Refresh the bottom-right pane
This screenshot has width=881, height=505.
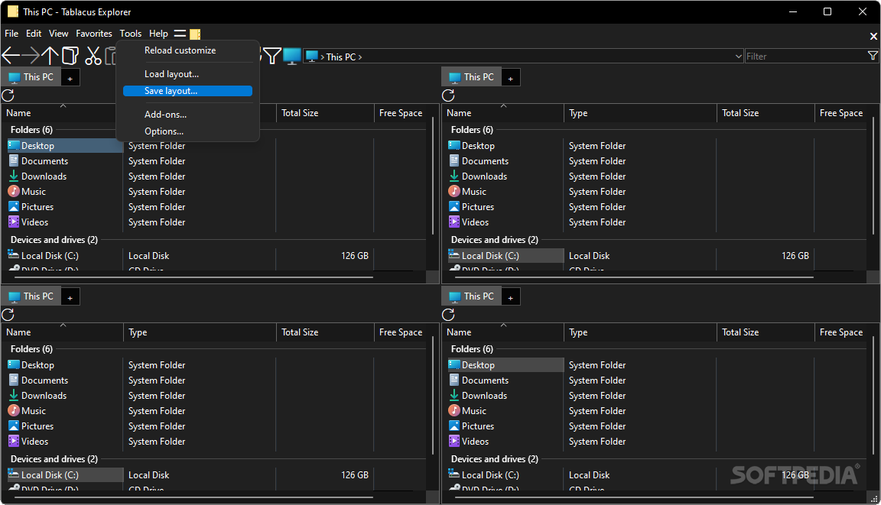tap(448, 315)
